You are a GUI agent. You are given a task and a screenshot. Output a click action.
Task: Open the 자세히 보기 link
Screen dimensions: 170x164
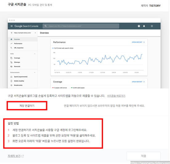click(14, 156)
